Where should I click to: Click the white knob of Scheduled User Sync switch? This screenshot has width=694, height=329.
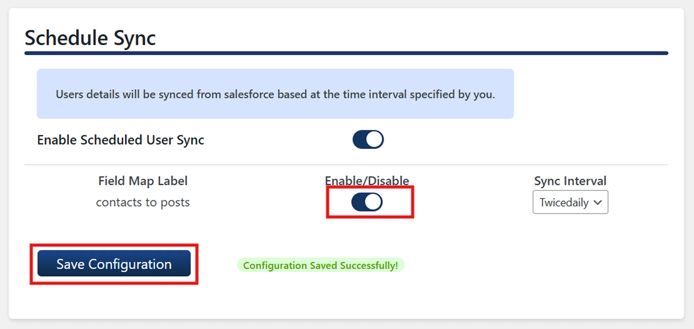coord(374,140)
